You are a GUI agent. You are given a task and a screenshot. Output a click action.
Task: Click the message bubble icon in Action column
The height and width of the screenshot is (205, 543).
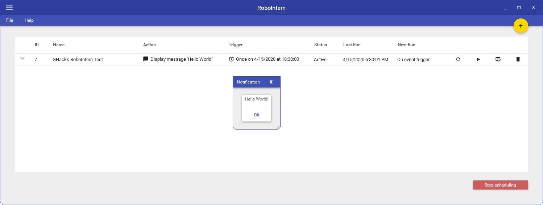point(146,59)
